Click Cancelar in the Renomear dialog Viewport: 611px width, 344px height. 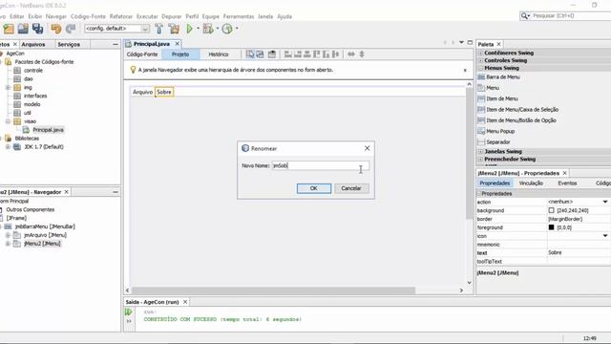[x=351, y=188]
